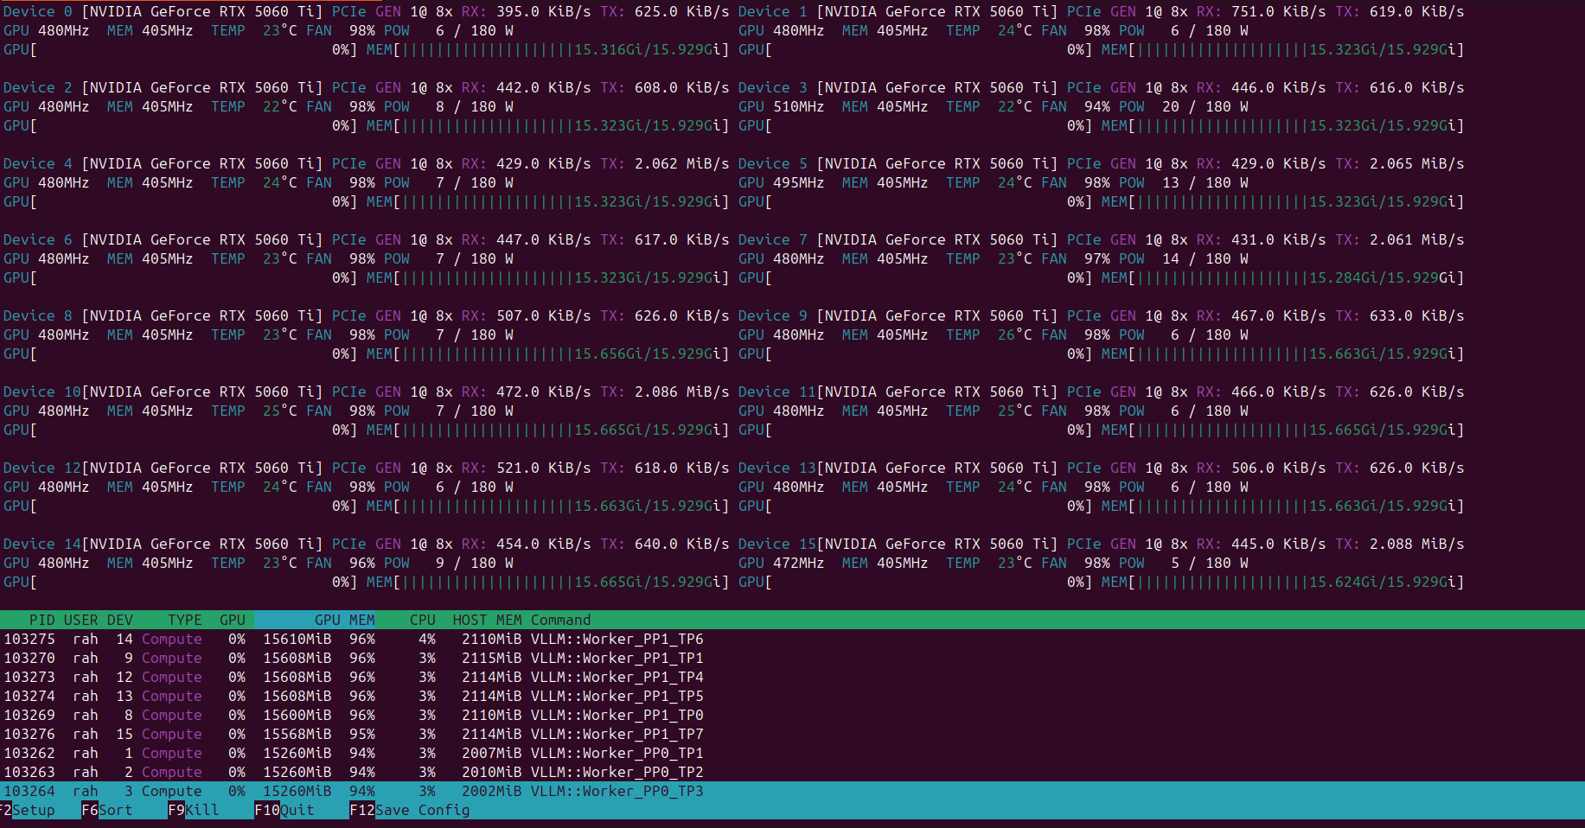Click the USER column header
This screenshot has height=828, width=1585.
81,620
